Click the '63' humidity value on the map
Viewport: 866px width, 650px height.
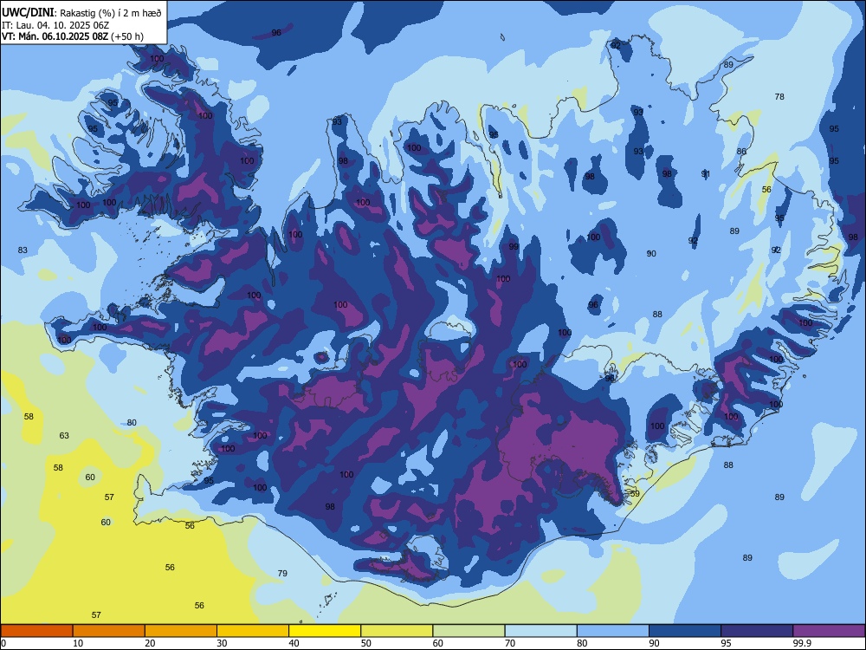(64, 436)
